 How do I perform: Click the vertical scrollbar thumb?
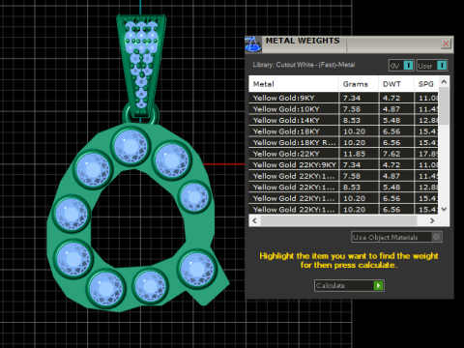[444, 105]
